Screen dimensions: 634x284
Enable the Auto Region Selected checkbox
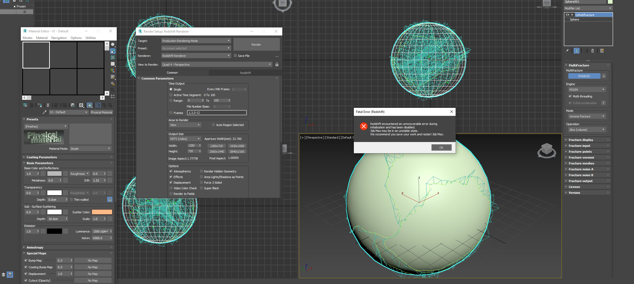[x=213, y=125]
